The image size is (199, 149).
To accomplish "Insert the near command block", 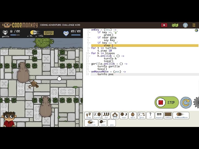I will (x=124, y=115).
